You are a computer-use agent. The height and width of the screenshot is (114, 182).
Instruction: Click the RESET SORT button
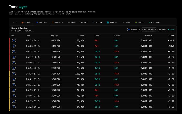149,30
